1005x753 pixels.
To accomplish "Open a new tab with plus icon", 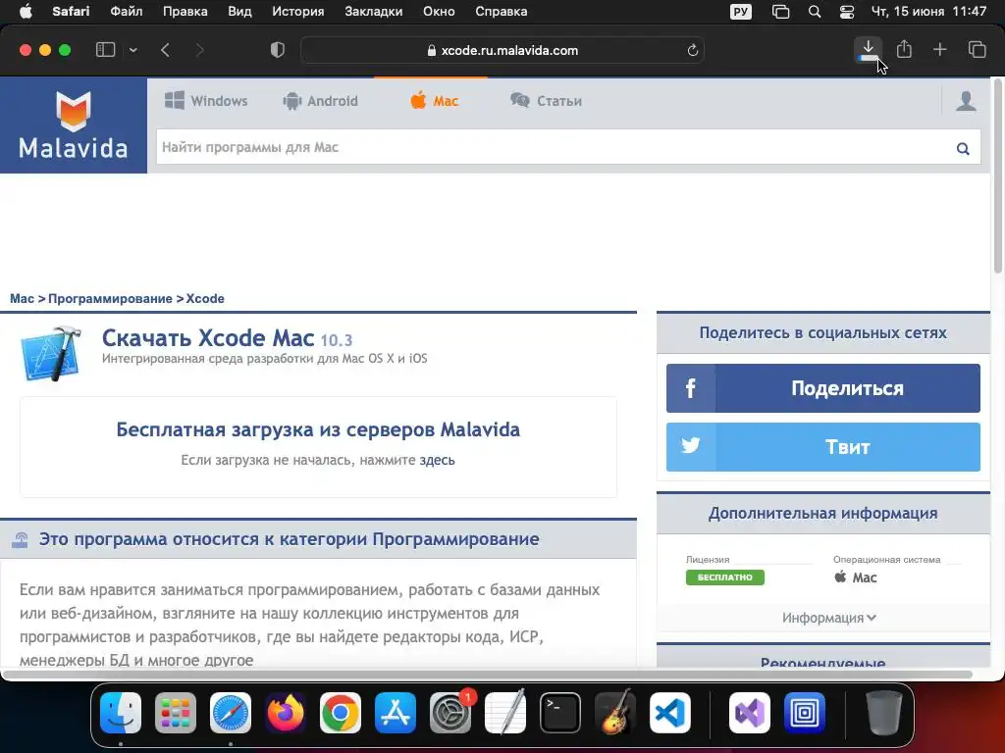I will 939,49.
